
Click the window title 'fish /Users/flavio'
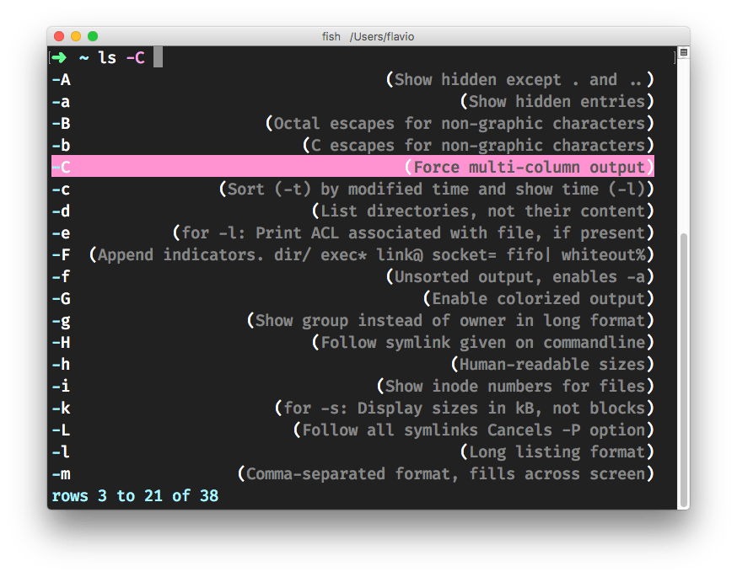click(x=368, y=36)
